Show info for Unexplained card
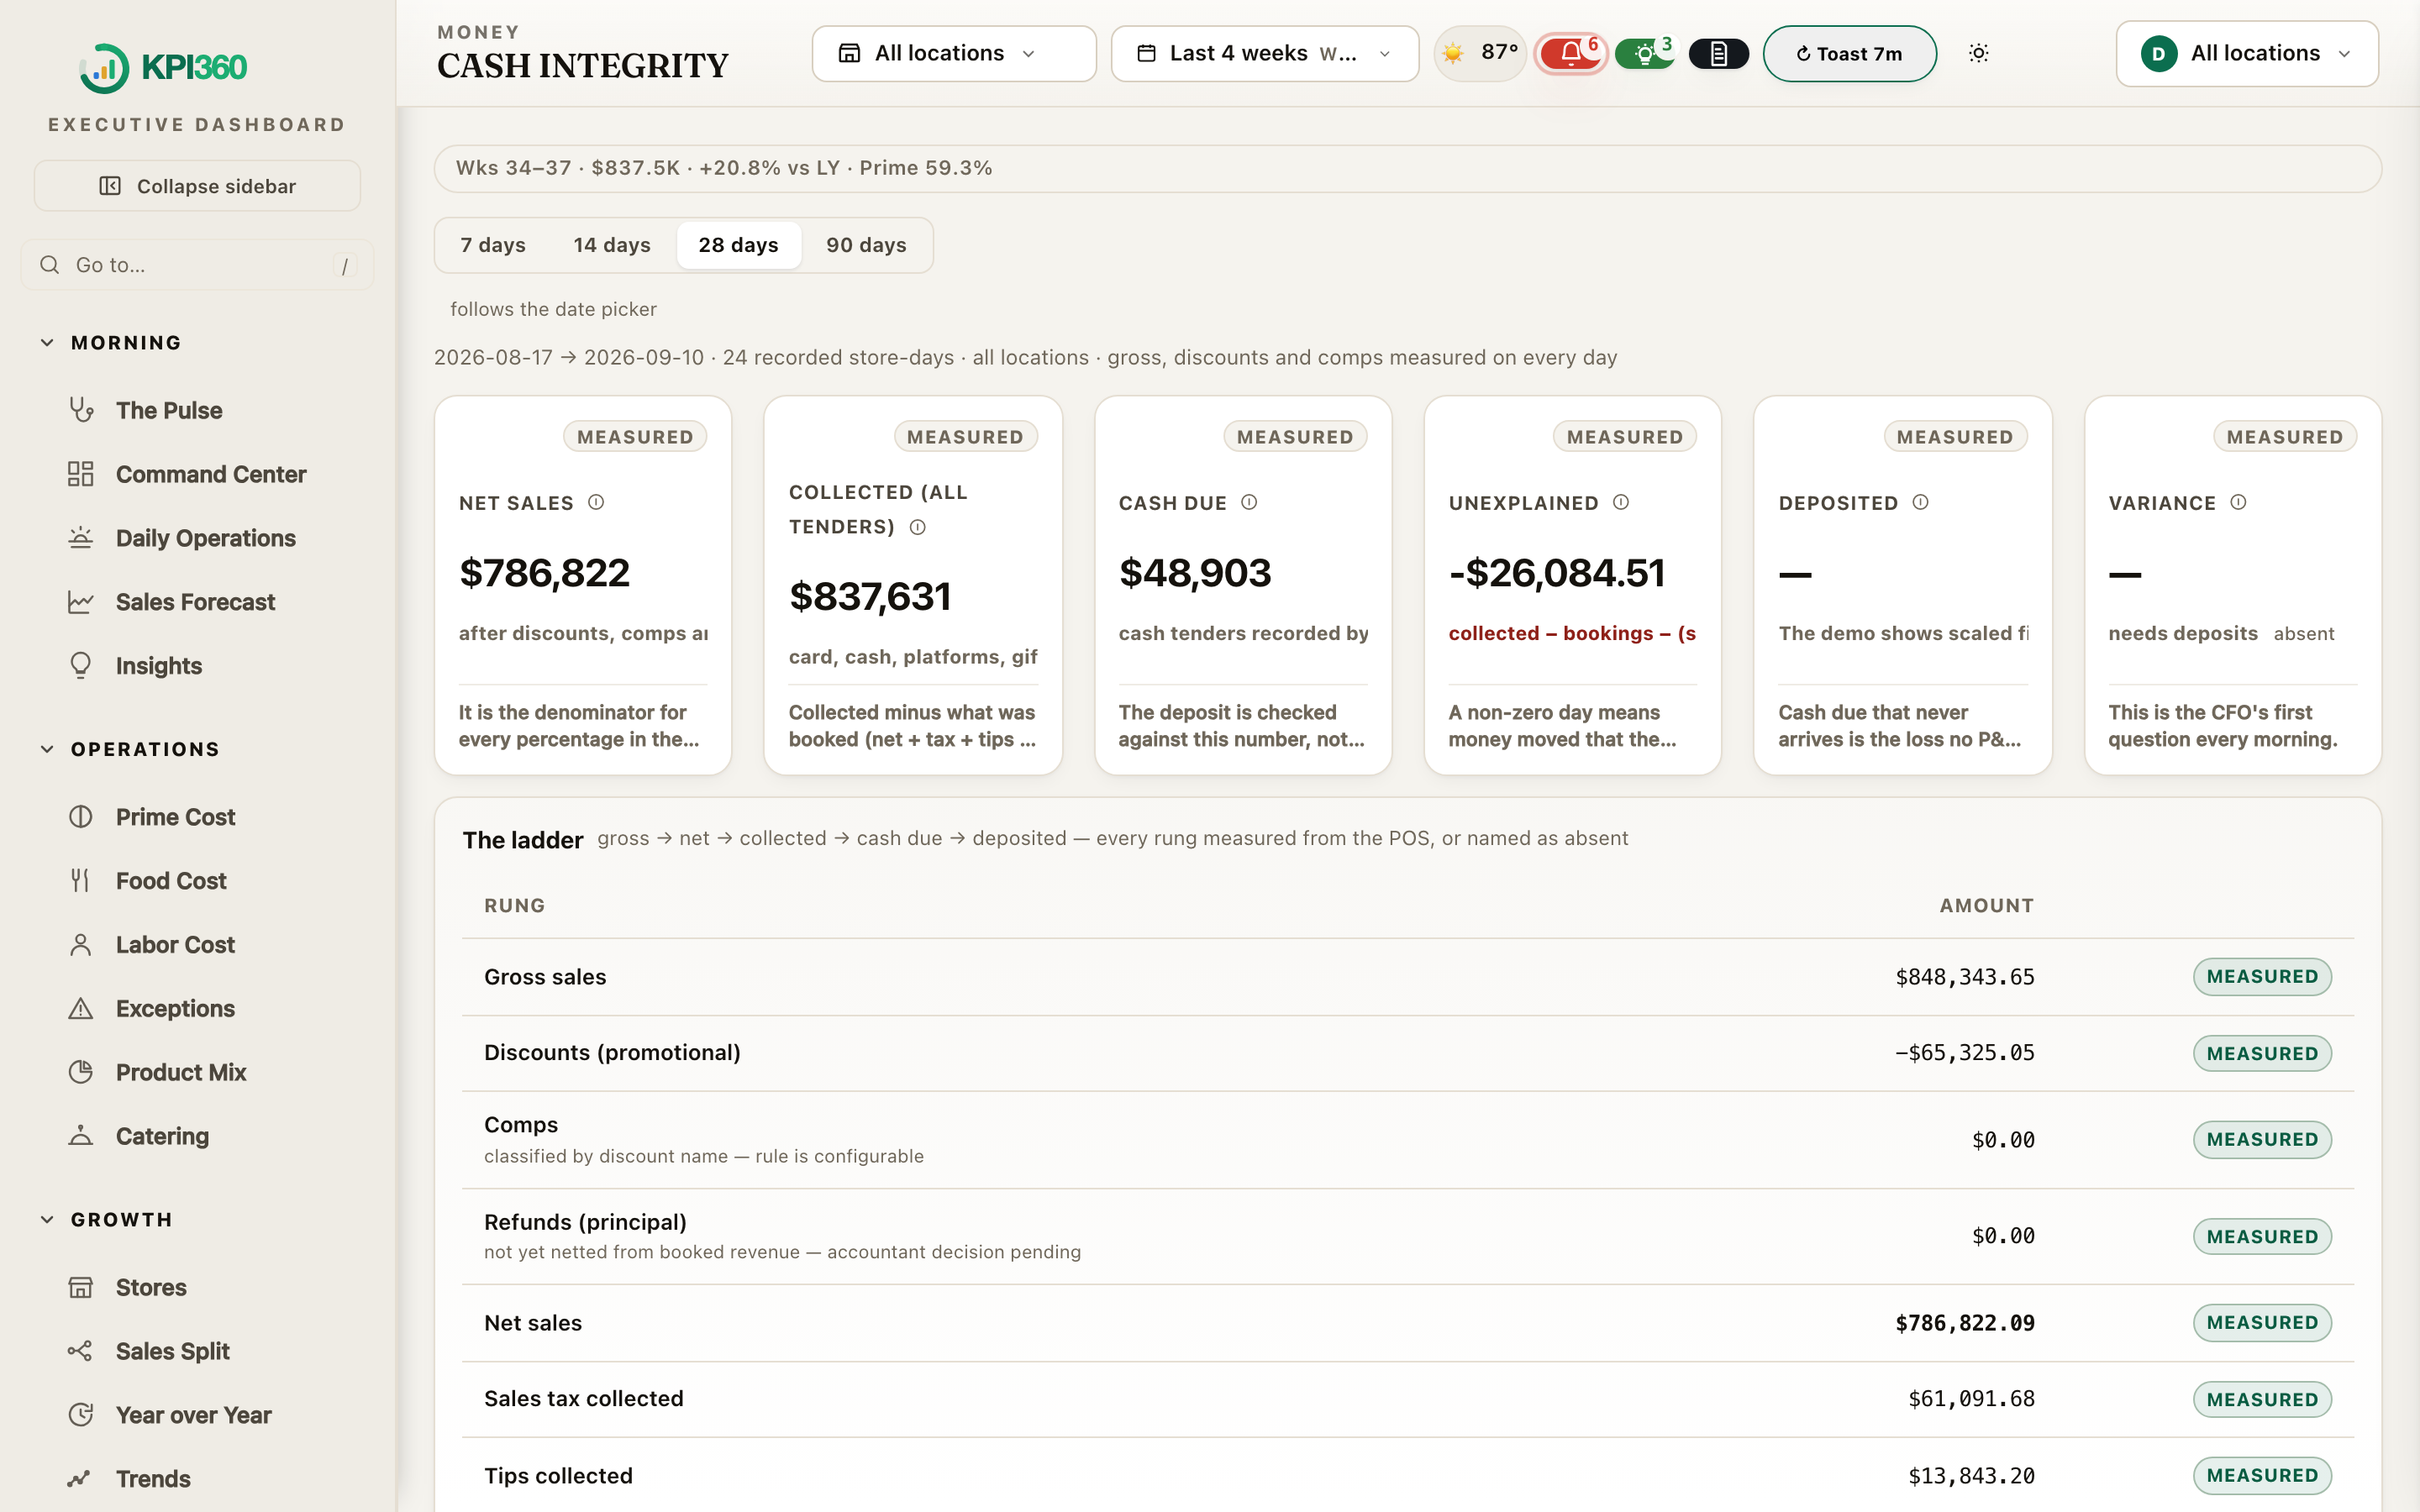 click(1621, 502)
